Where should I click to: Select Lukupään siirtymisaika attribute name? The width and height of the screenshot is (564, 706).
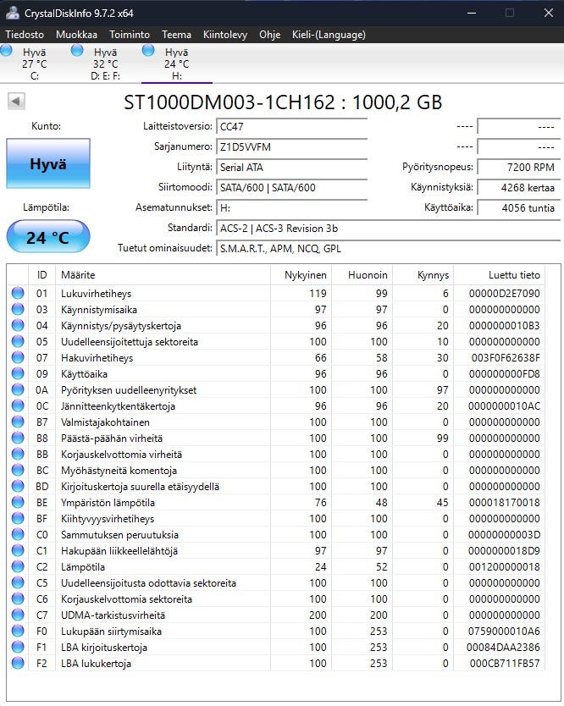(x=111, y=632)
